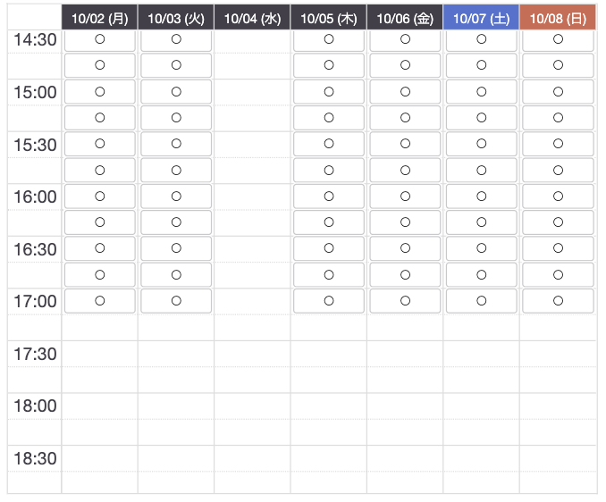Viewport: 606px width, 502px height.
Task: Select the 14:30 slot on 10/02 (月)
Action: 100,39
